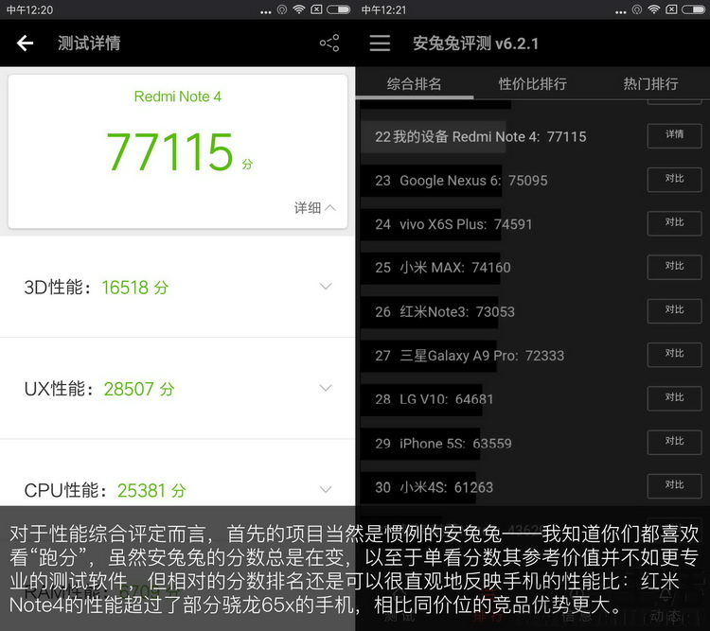Tap the share icon in header
This screenshot has height=631, width=710.
coord(328,44)
